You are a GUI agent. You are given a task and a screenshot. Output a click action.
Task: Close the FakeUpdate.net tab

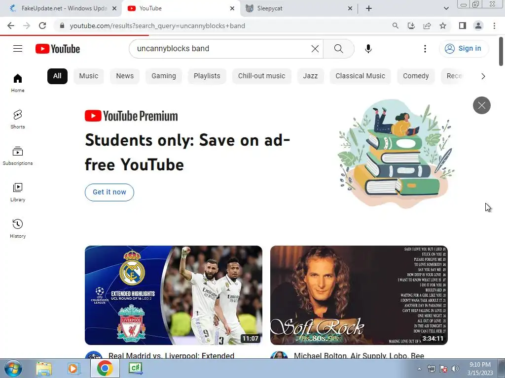point(114,9)
